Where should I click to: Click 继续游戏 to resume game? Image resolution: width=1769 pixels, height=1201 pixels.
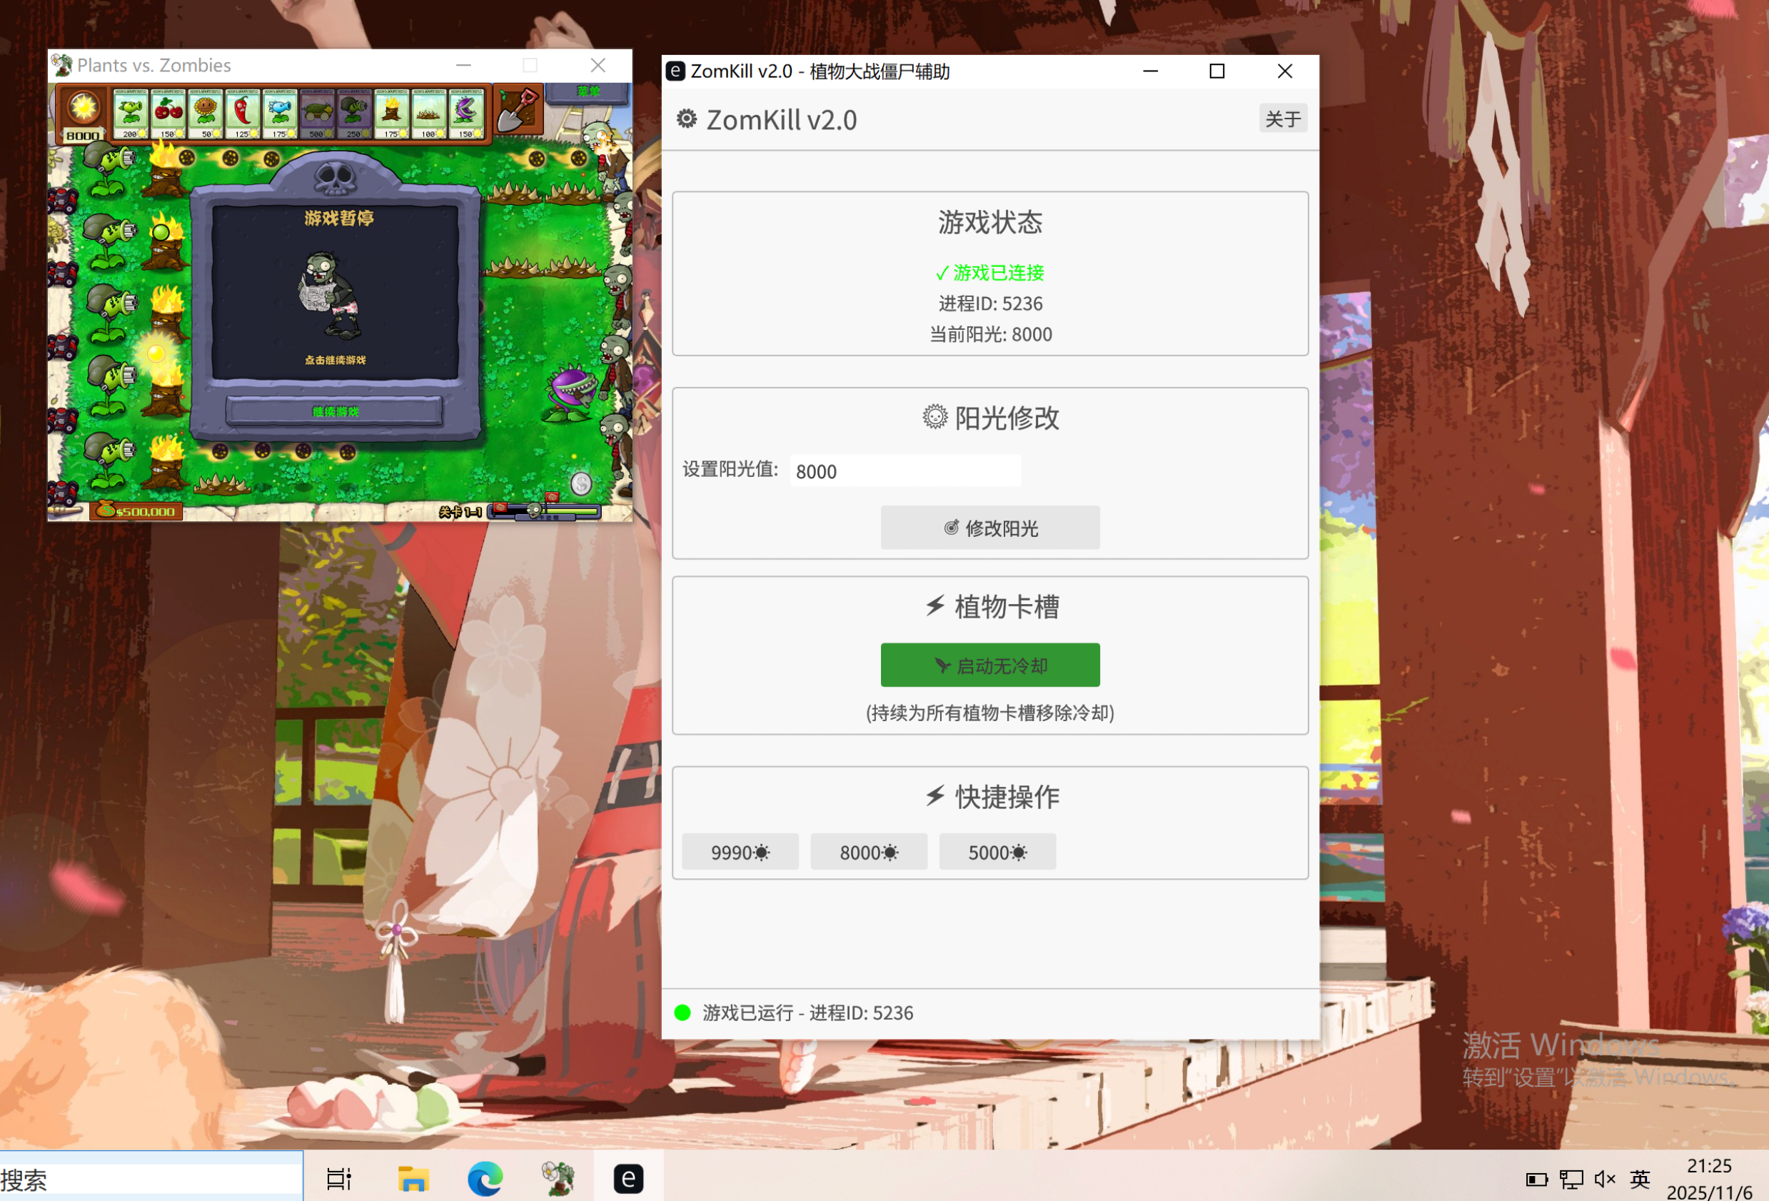point(335,411)
